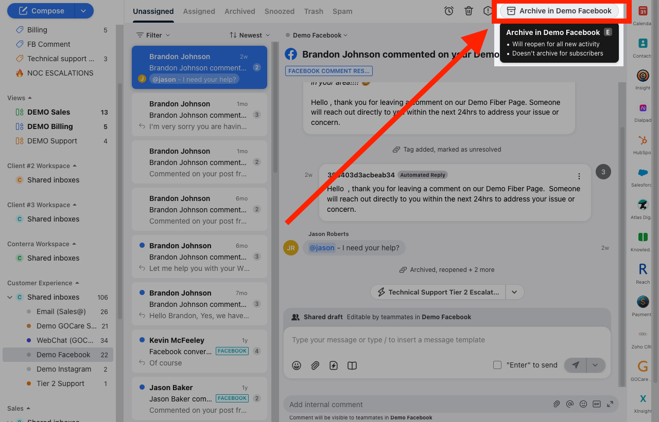Toggle "Enter" to send checkbox

click(x=497, y=365)
